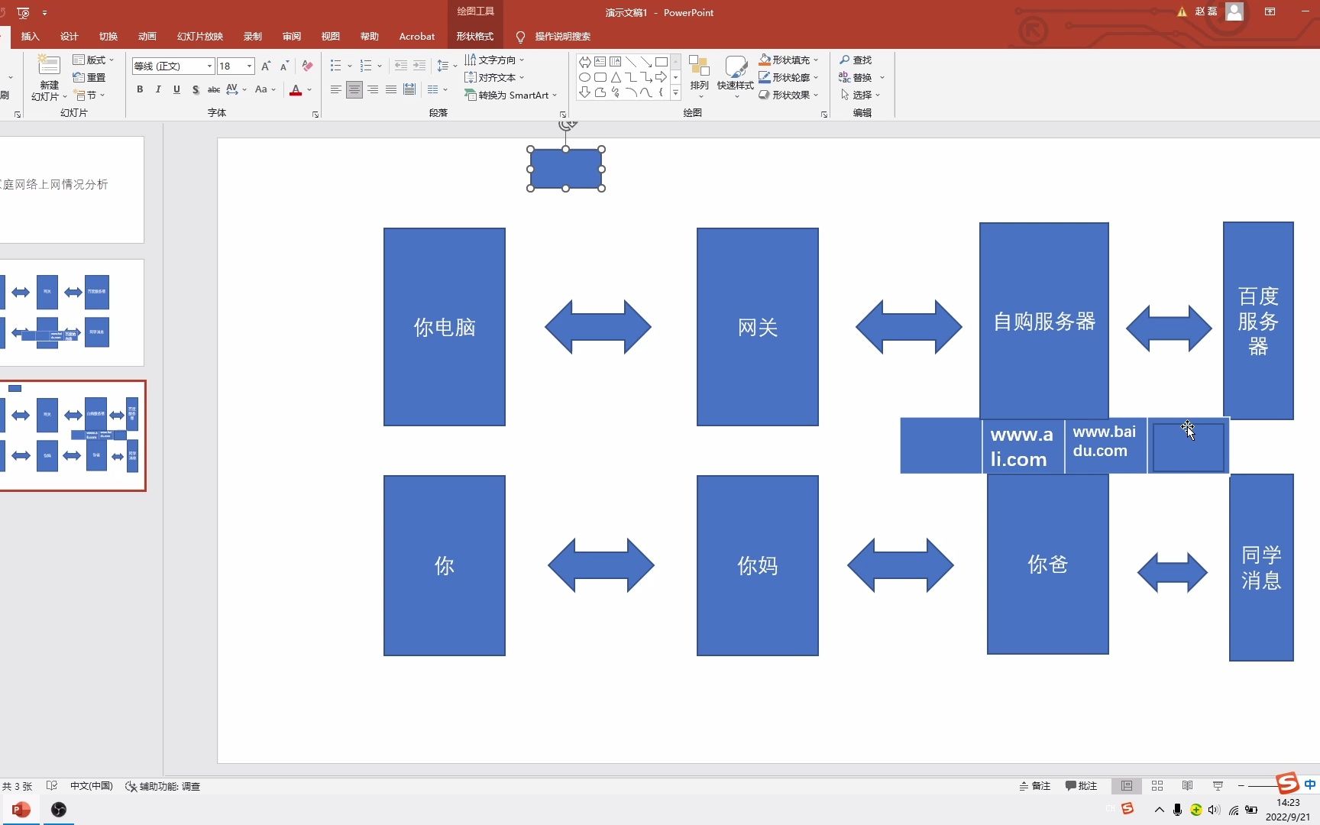The height and width of the screenshot is (825, 1320).
Task: Switch to the Acrobat tab
Action: [416, 37]
